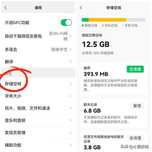The width and height of the screenshot is (152, 152).
Task: Open 照片、视频、文件和通话 settings
Action: click(38, 108)
